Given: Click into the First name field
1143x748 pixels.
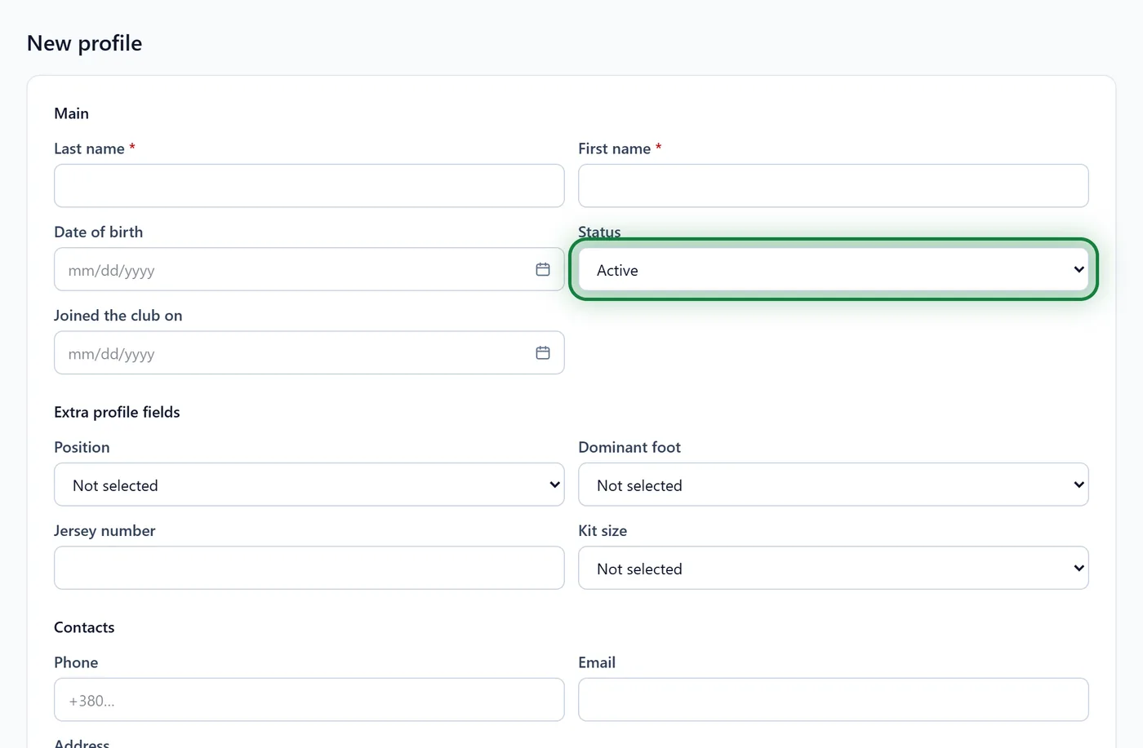Looking at the screenshot, I should (x=834, y=186).
